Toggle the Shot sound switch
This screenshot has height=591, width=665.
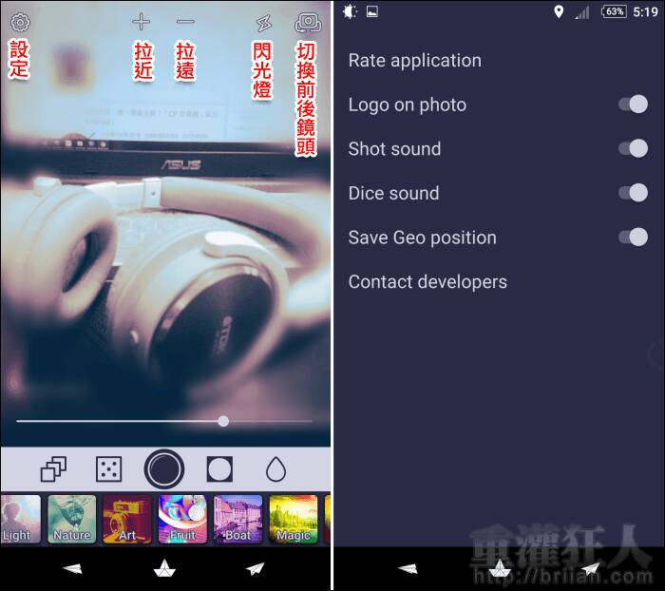[x=634, y=148]
